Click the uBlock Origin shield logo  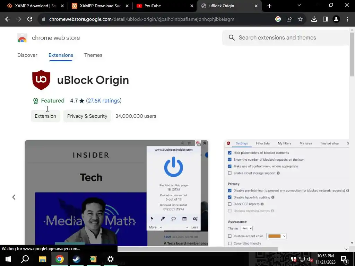pos(41,80)
